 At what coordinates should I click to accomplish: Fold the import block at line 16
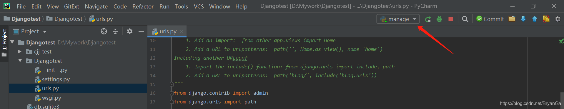172,93
